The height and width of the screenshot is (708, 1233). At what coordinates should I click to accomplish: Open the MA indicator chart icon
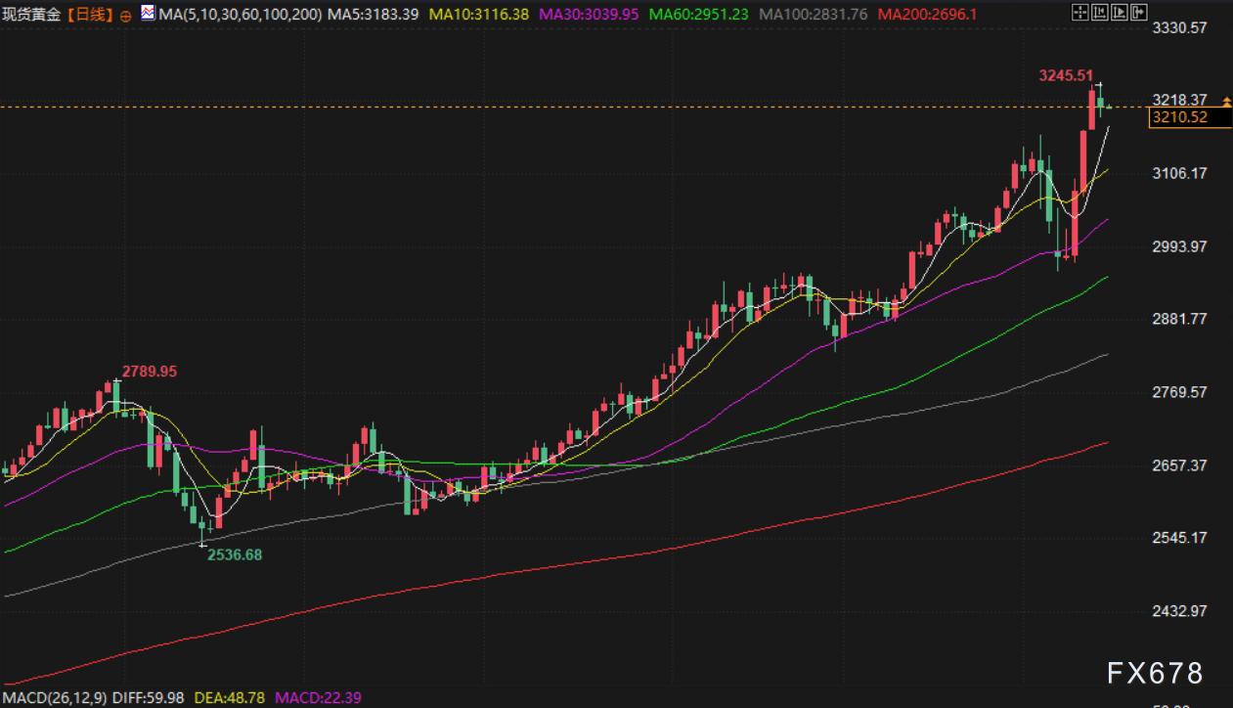148,15
